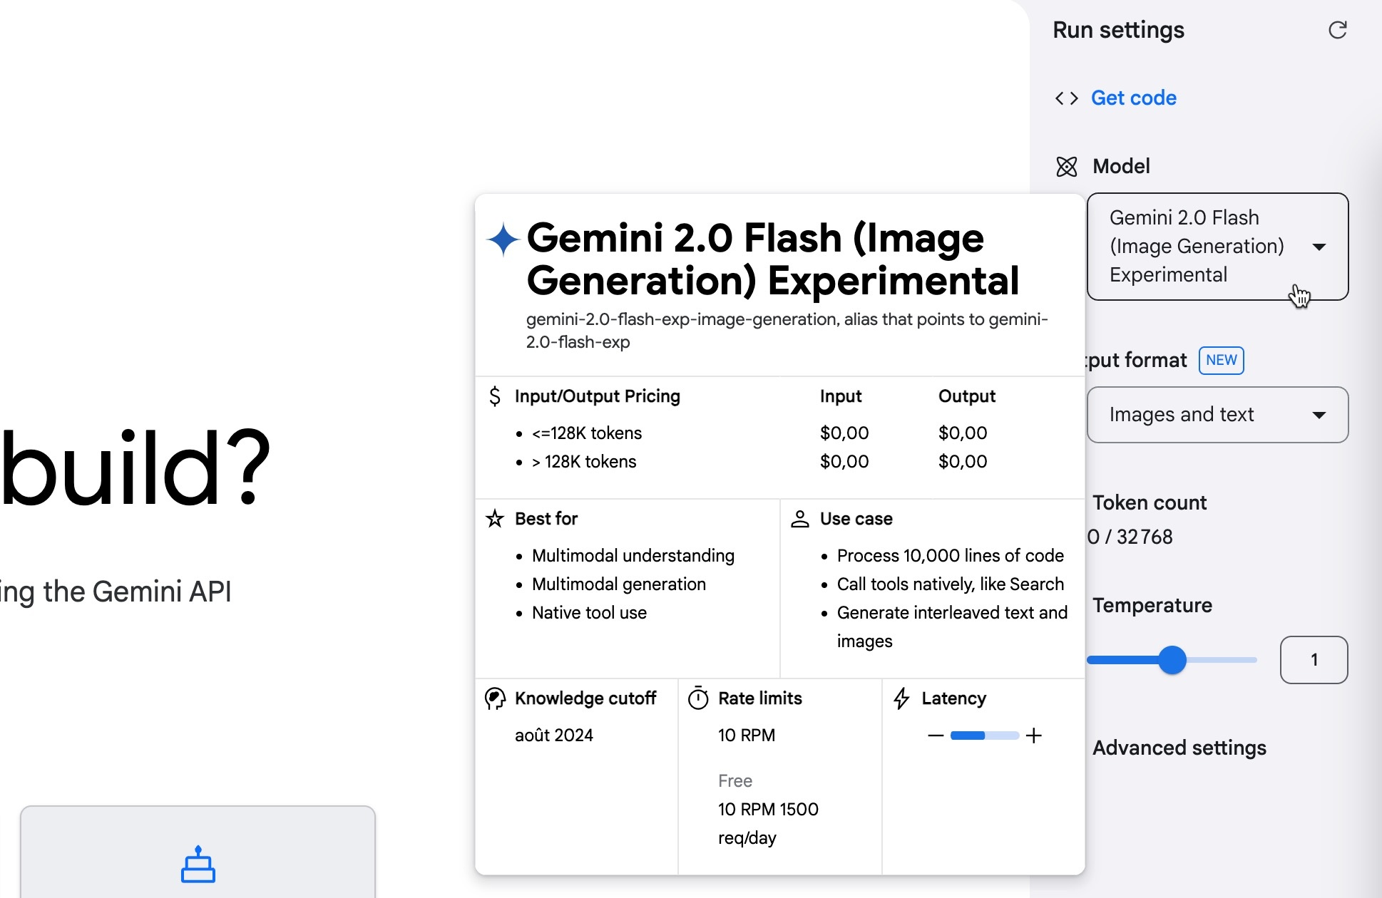Screen dimensions: 1382x898
Task: Click 'Multimodal understanding' bullet
Action: pyautogui.click(x=633, y=556)
